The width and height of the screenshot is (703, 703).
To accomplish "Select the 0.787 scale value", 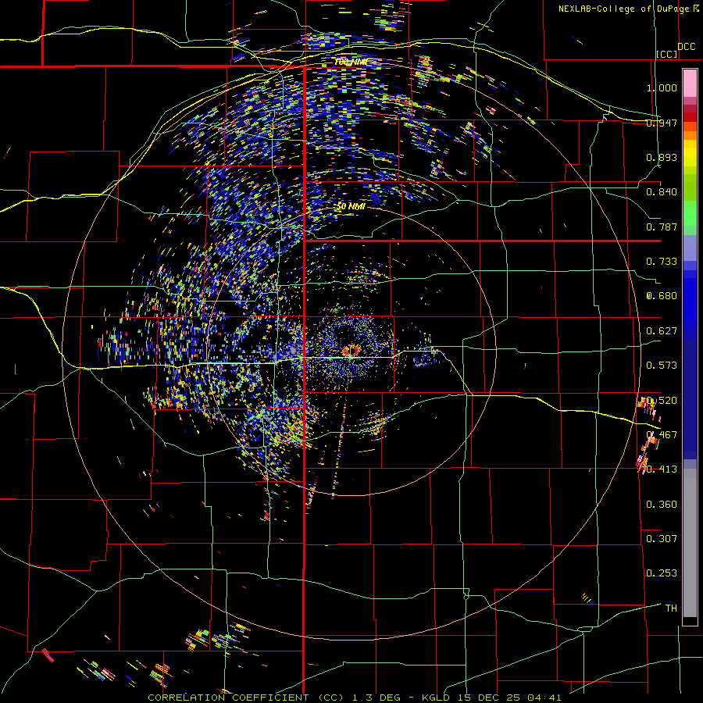I will (x=662, y=227).
